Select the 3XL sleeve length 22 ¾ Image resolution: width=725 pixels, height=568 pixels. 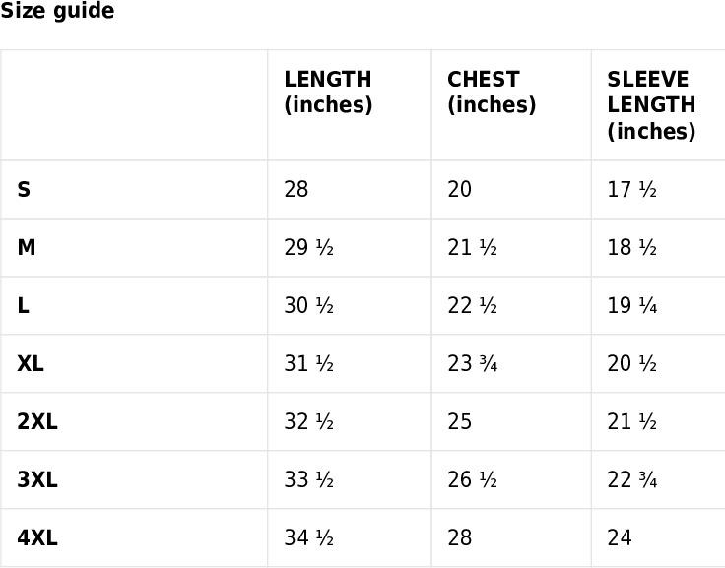632,479
